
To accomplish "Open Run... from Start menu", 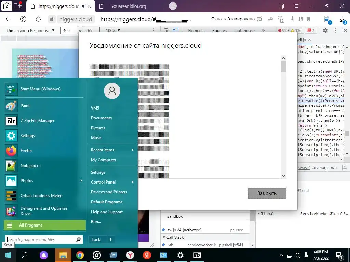I will pos(96,222).
